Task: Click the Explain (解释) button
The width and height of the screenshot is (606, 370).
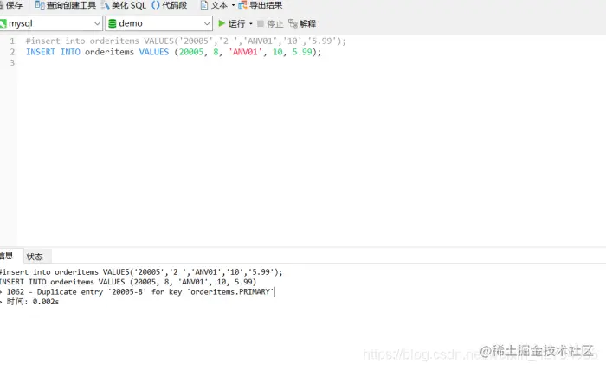Action: (302, 24)
